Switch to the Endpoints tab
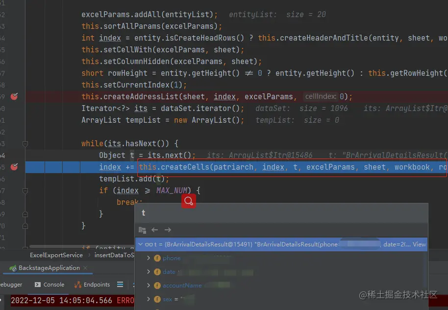Viewport: 448px width, 310px height. click(x=92, y=285)
